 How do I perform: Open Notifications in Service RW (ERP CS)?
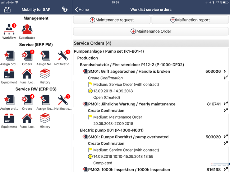(63, 102)
